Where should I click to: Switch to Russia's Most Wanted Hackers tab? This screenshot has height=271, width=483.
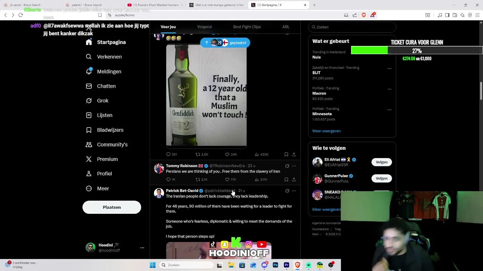point(154,5)
